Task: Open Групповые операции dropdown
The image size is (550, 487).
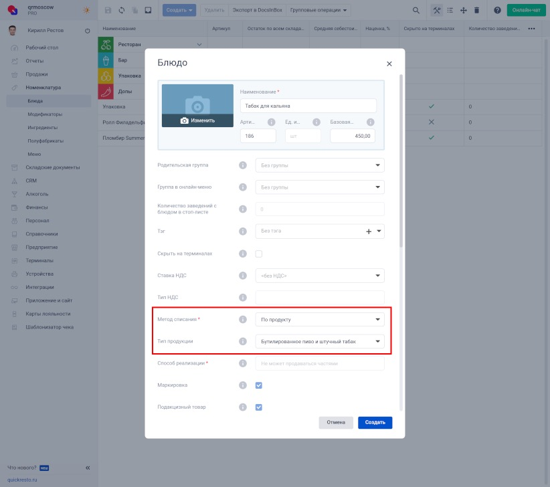Action: pyautogui.click(x=318, y=10)
